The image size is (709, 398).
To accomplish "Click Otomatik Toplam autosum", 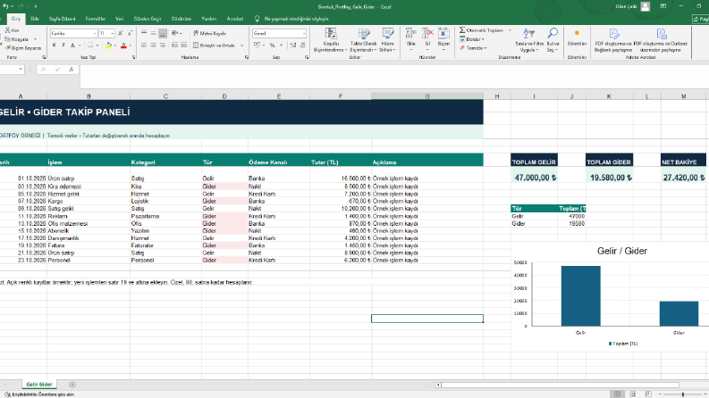I will (x=482, y=30).
